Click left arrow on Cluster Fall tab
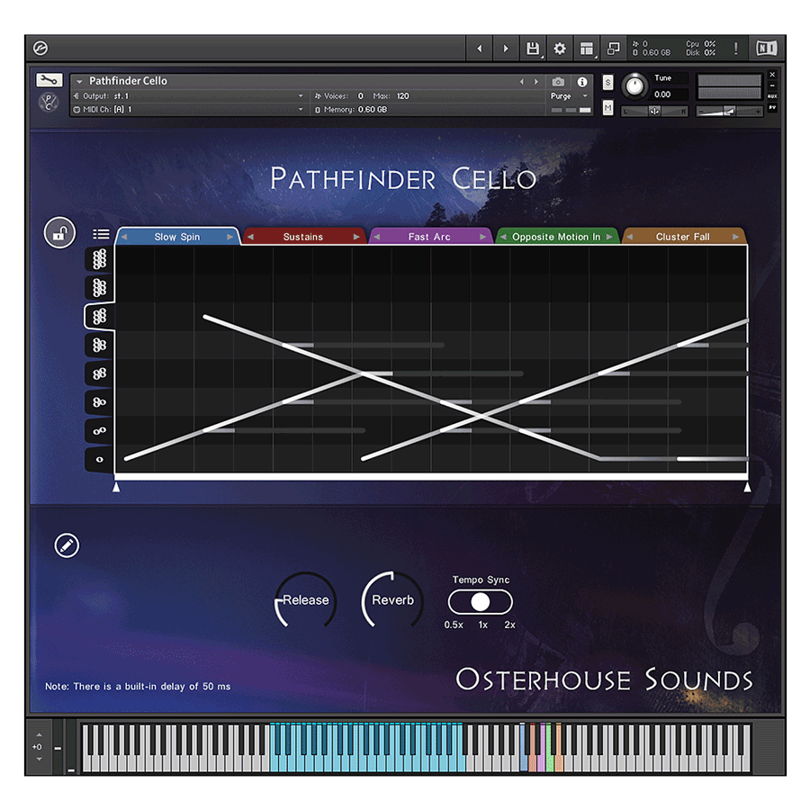810x810 pixels. [630, 237]
